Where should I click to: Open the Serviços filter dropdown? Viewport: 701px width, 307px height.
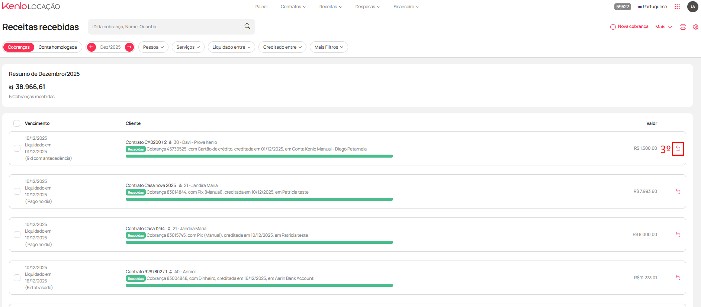(x=188, y=47)
